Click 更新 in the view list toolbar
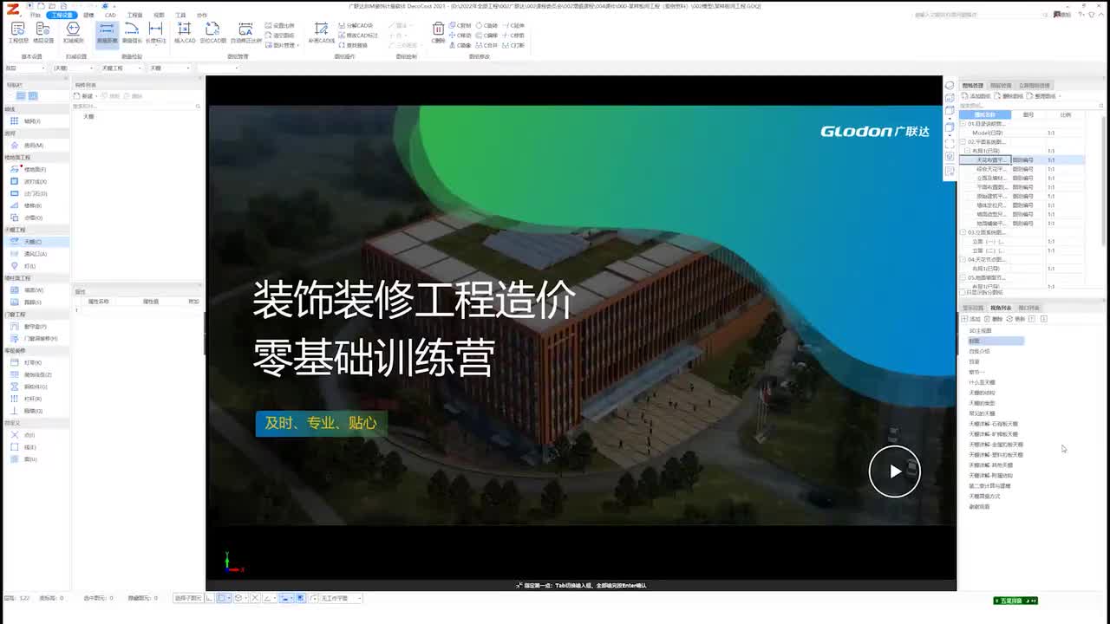Image resolution: width=1110 pixels, height=624 pixels. tap(1017, 319)
